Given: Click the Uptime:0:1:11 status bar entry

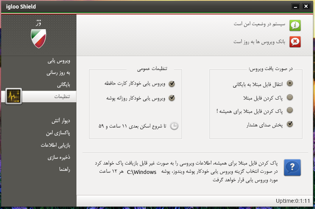Looking at the screenshot, I should click(293, 201).
